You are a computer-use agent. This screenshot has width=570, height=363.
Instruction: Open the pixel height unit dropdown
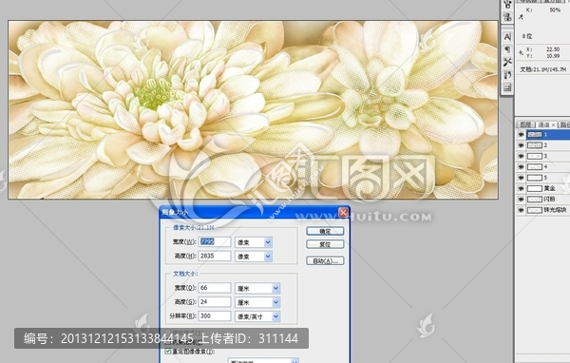[268, 257]
